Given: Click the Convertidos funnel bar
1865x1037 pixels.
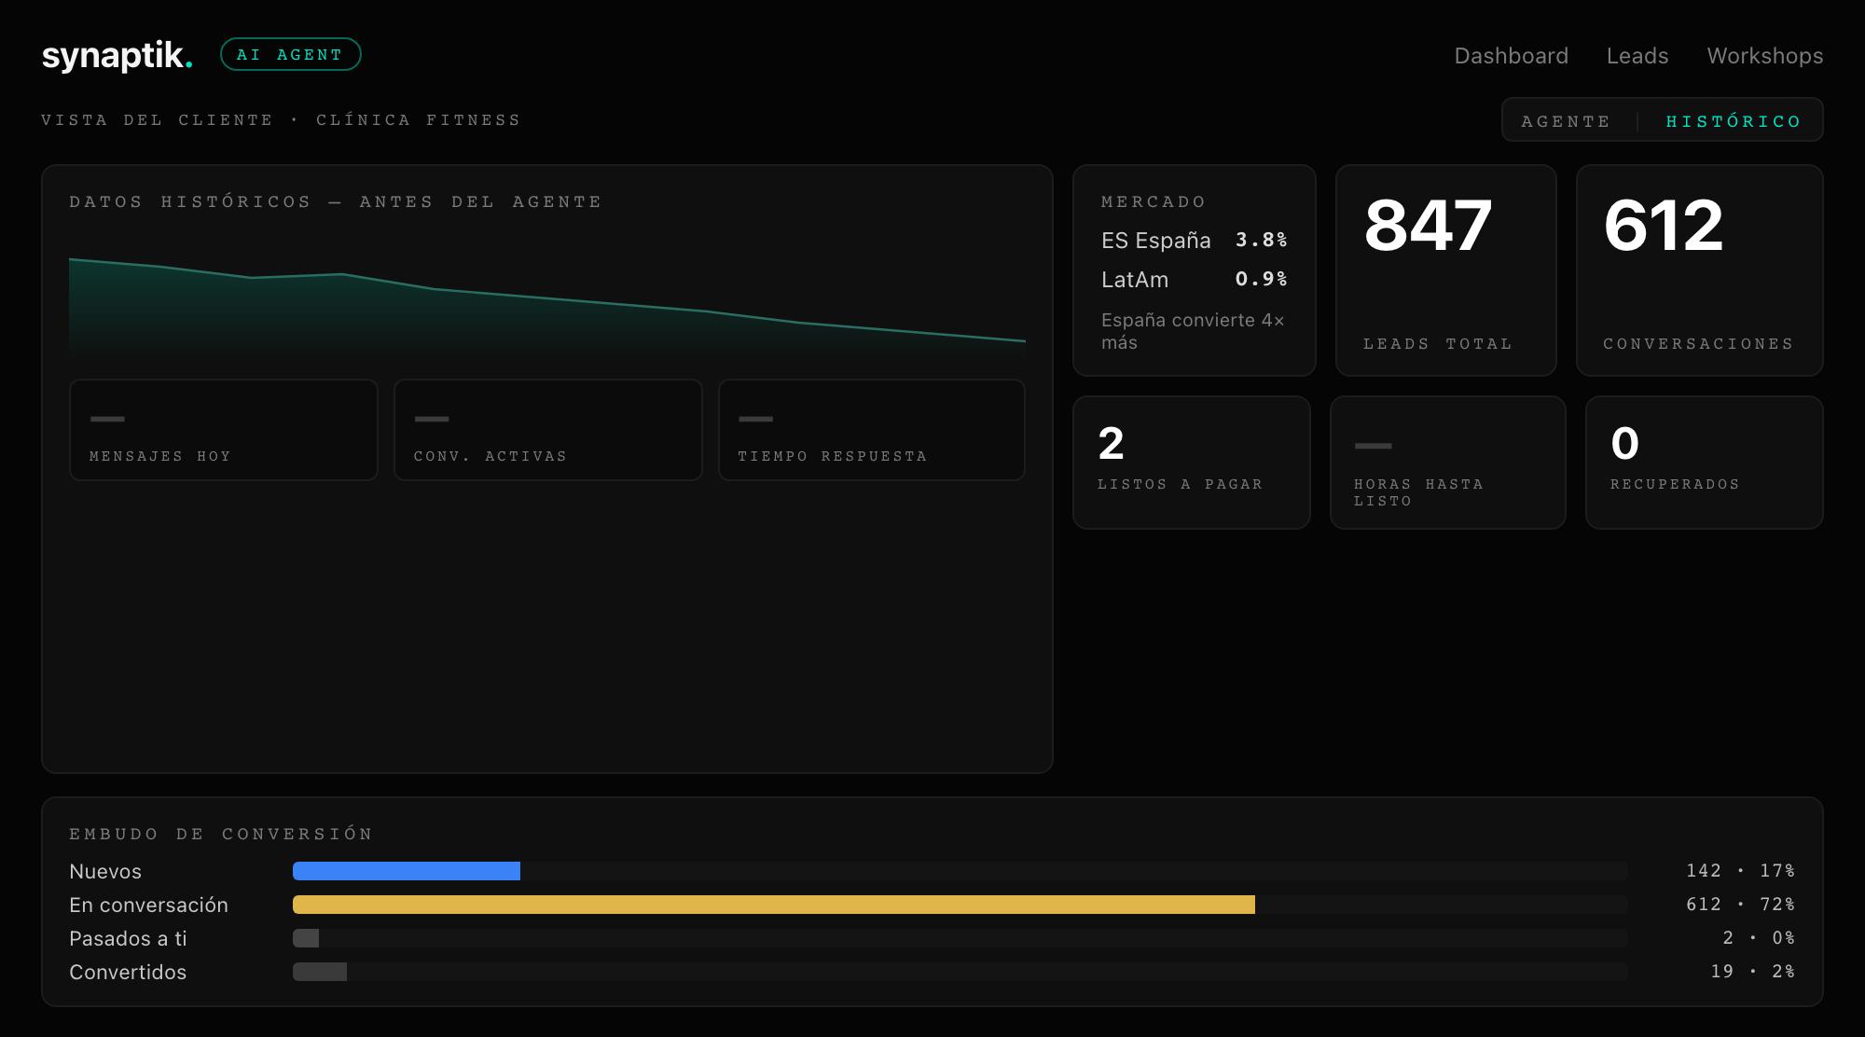Looking at the screenshot, I should (x=320, y=972).
